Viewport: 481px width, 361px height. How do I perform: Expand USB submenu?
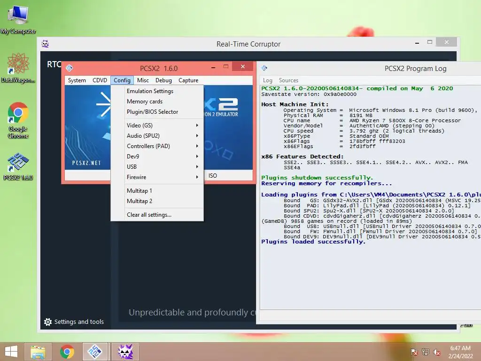coord(157,167)
